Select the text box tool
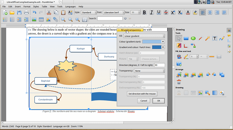233x130 pixels. pyautogui.click(x=214, y=38)
